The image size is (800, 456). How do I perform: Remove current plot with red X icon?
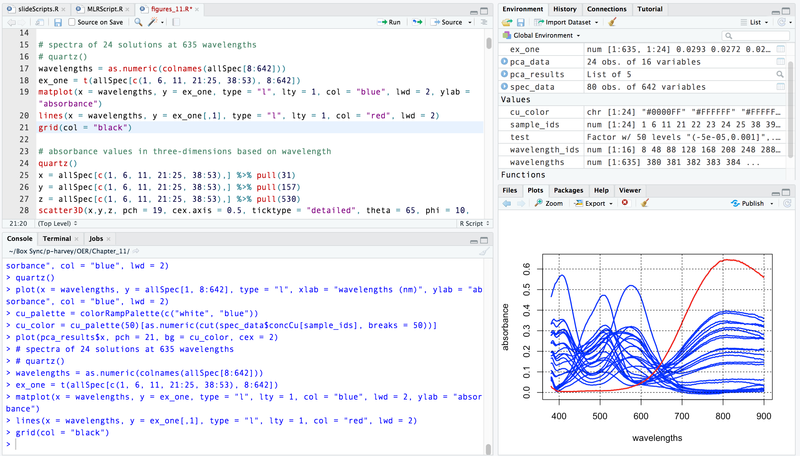click(625, 203)
